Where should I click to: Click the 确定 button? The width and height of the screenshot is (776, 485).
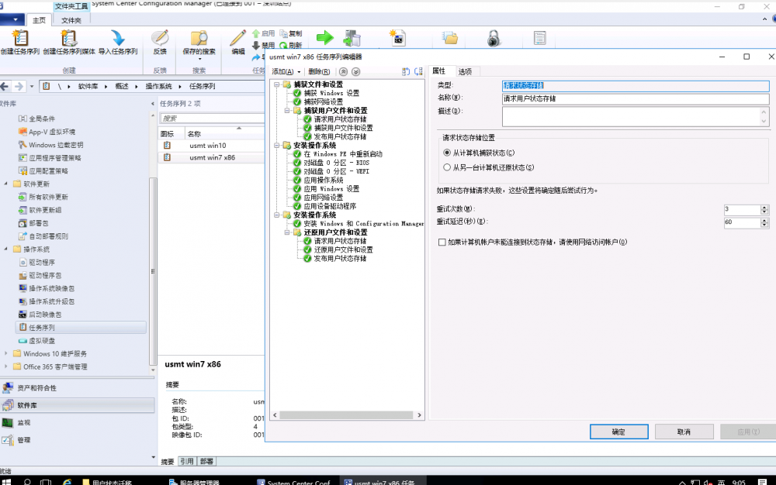point(618,432)
